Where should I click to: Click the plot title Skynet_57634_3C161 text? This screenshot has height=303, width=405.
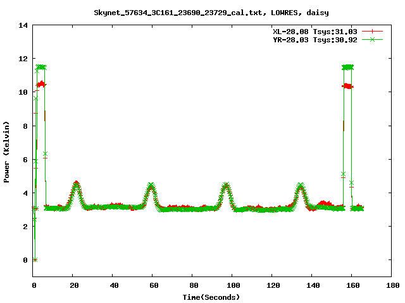[x=211, y=13]
